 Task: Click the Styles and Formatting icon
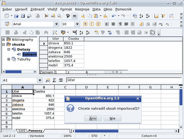(7, 24)
